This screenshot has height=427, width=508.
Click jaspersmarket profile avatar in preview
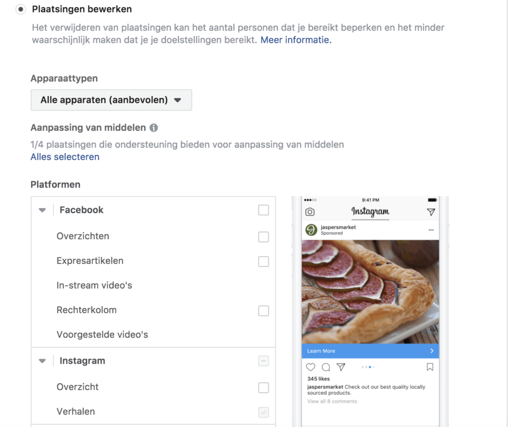[312, 230]
